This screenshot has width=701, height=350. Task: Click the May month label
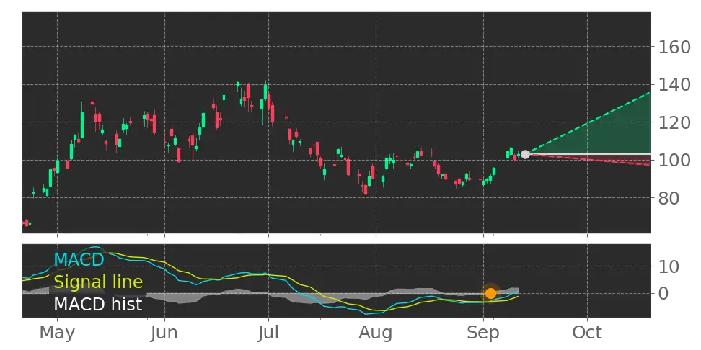[x=57, y=333]
